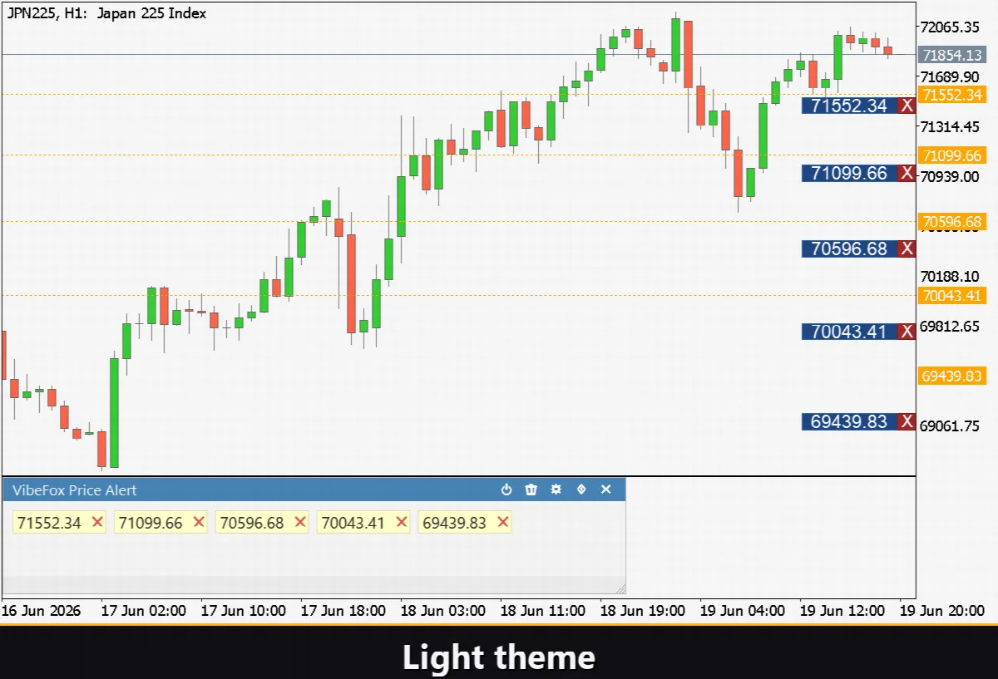Close the VibeFox Price Alert panel

click(x=606, y=490)
